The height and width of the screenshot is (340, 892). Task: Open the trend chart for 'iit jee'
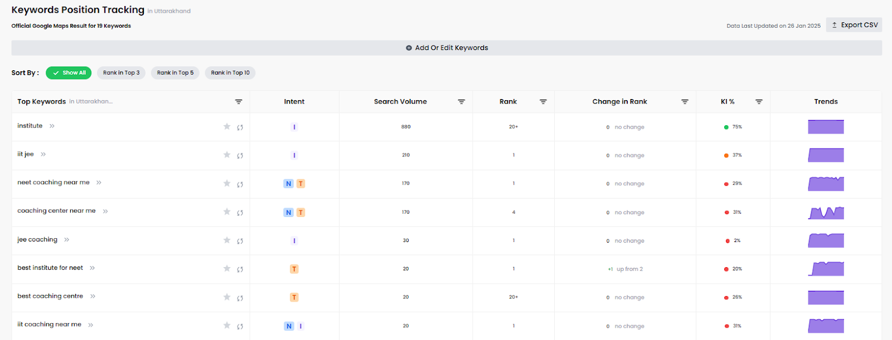pos(826,155)
